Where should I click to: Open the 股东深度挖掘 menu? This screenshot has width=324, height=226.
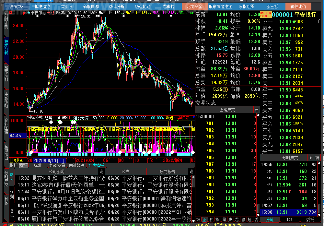220,6
